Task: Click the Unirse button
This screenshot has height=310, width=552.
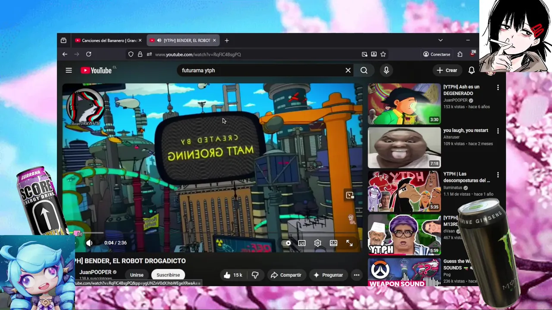Action: (137, 275)
